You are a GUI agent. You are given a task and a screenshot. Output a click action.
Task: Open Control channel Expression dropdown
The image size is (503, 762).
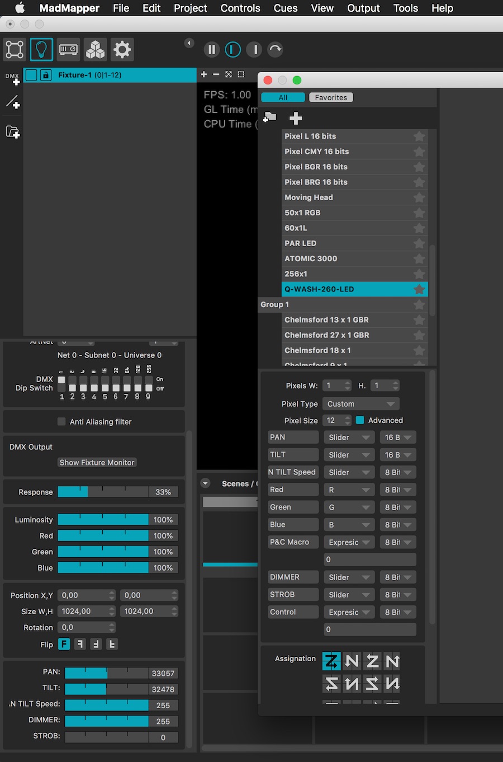point(349,612)
